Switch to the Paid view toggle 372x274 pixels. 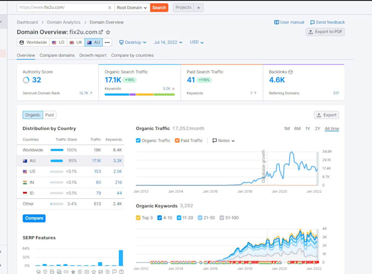click(x=50, y=115)
